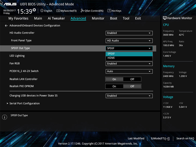This screenshot has width=196, height=147.
Task: Click the 3600 MHz CPU frequency value
Action: coord(168,35)
